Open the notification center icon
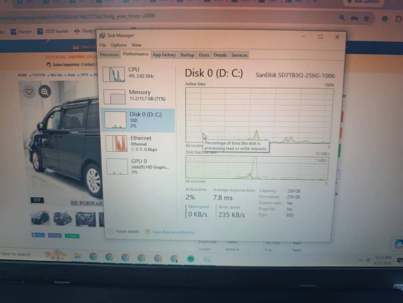Screen dimensions: 403x303 click(x=399, y=261)
